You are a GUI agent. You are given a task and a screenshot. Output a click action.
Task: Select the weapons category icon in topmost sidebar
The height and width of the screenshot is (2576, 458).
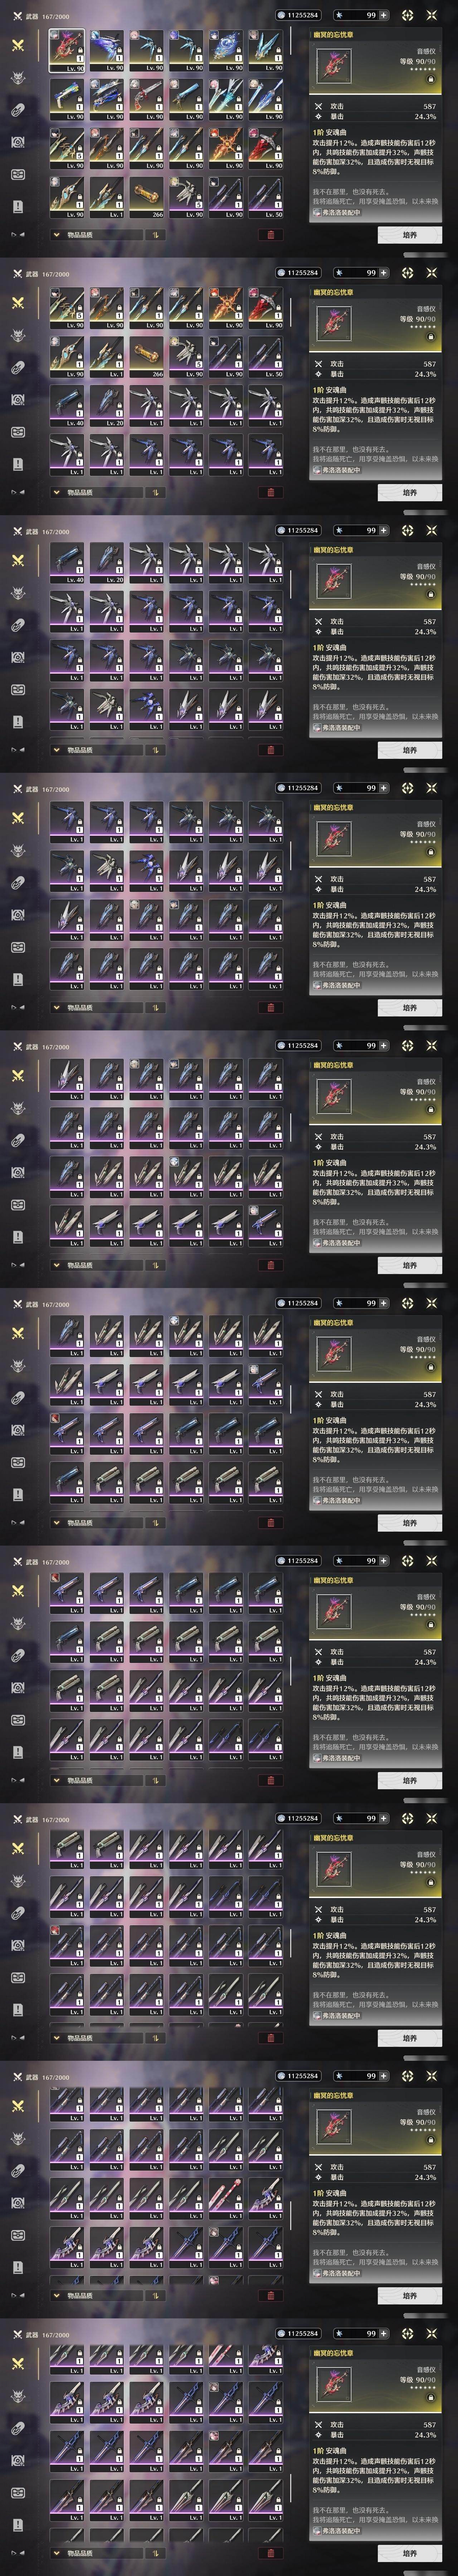(17, 45)
